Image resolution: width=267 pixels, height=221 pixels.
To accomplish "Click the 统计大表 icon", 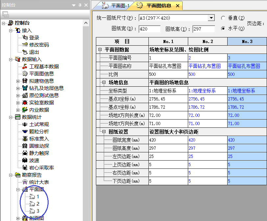I will tap(25, 182).
